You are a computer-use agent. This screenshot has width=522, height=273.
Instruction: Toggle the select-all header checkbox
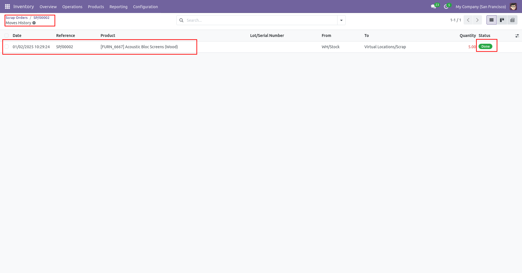(6, 36)
